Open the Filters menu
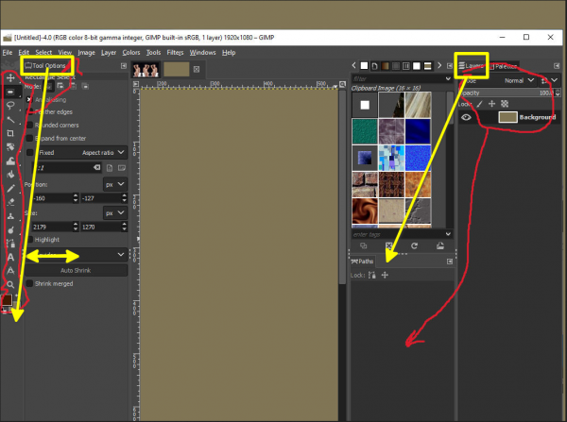This screenshot has width=567, height=422. coord(175,52)
